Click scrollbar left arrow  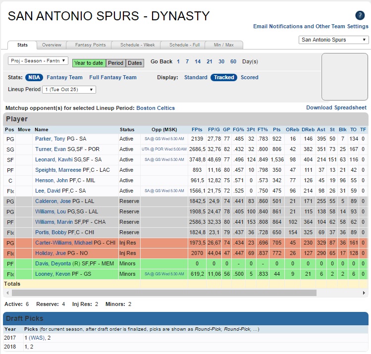[x=7, y=293]
